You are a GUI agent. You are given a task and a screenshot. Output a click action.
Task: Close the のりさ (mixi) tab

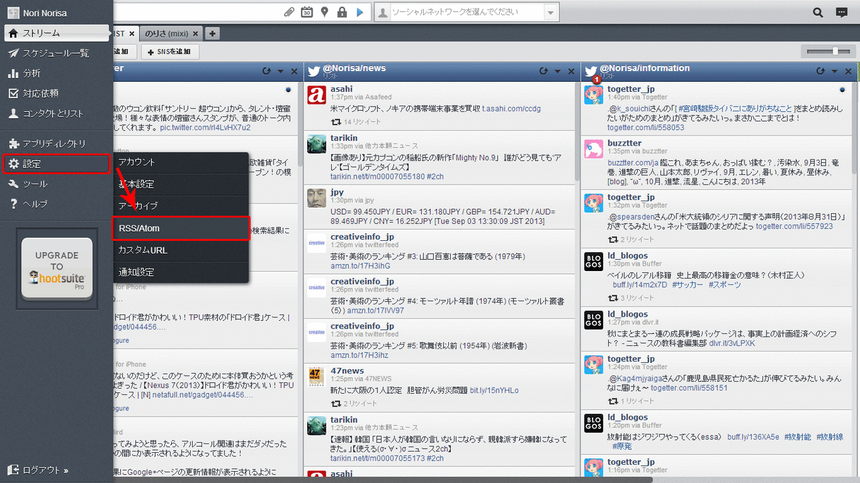(x=196, y=34)
